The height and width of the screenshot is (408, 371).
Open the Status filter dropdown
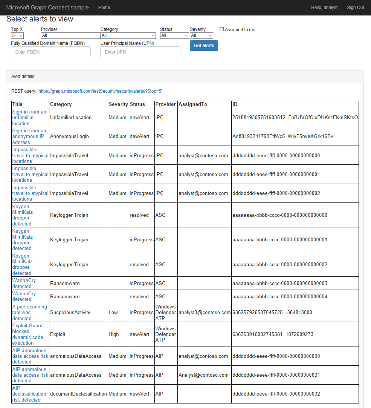(174, 35)
